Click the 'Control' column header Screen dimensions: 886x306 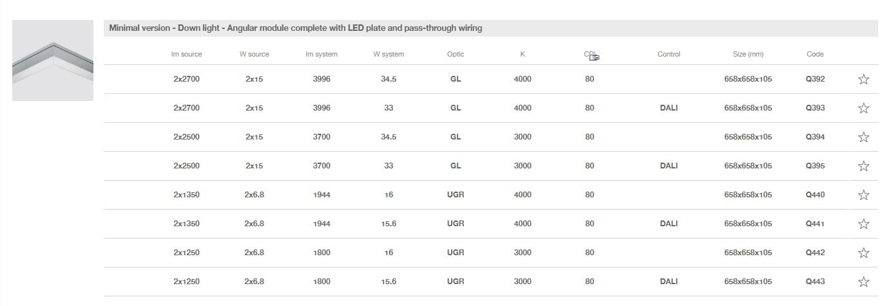point(669,55)
